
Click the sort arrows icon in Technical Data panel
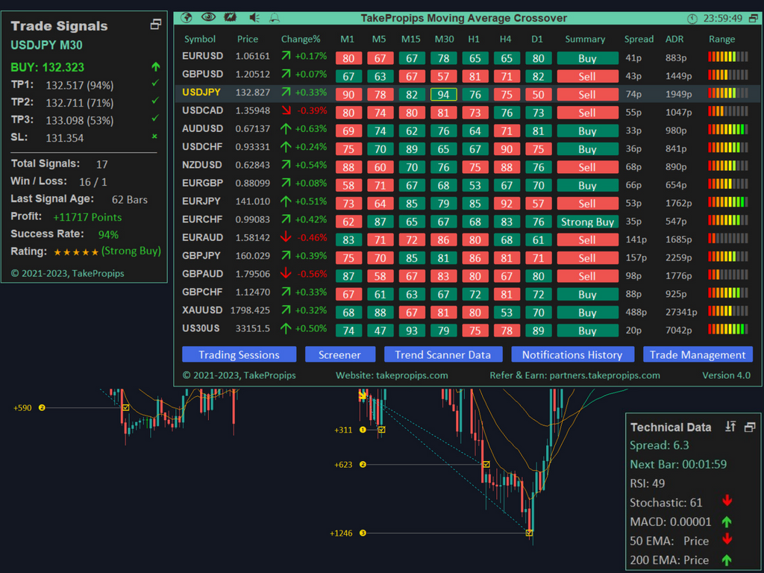coord(730,427)
